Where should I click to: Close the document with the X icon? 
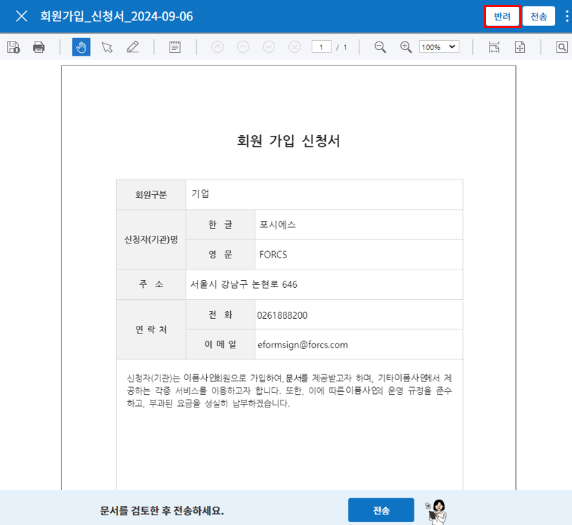pos(22,16)
